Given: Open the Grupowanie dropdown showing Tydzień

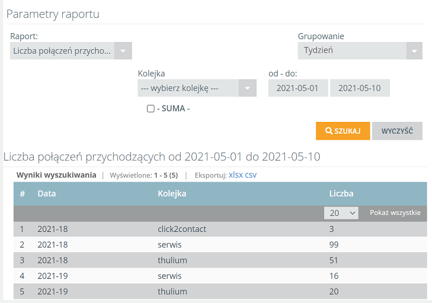Looking at the screenshot, I should point(360,51).
